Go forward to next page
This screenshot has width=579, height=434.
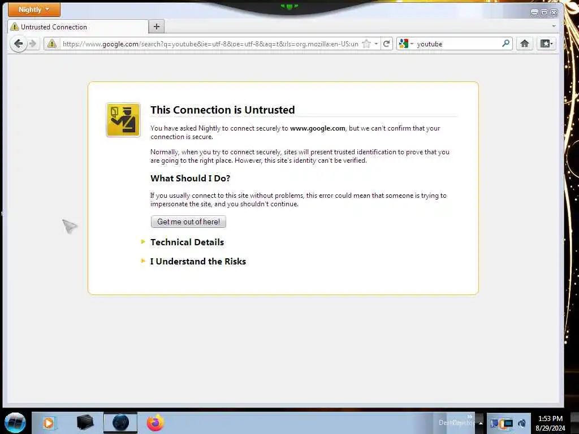(33, 44)
